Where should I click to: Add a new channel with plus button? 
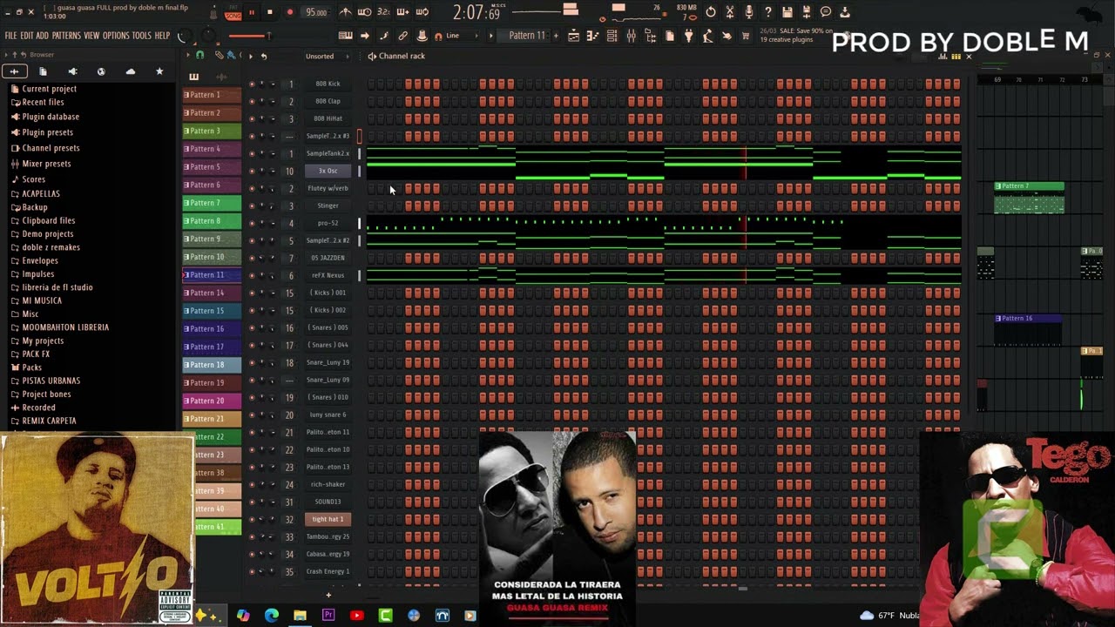[x=328, y=595]
